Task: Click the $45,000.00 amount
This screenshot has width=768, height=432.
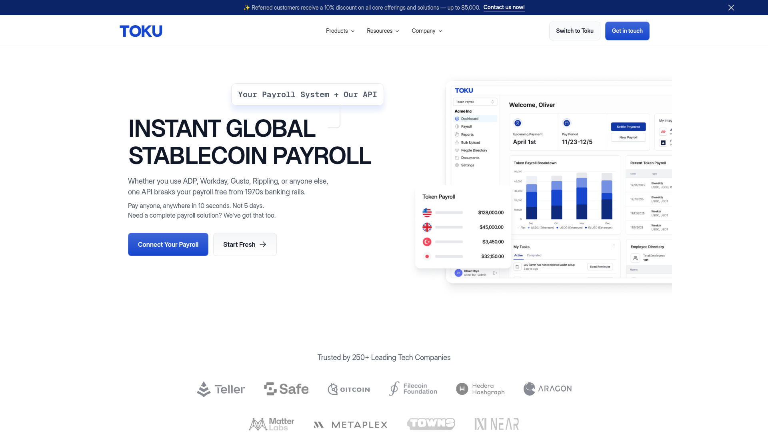Action: (492, 227)
